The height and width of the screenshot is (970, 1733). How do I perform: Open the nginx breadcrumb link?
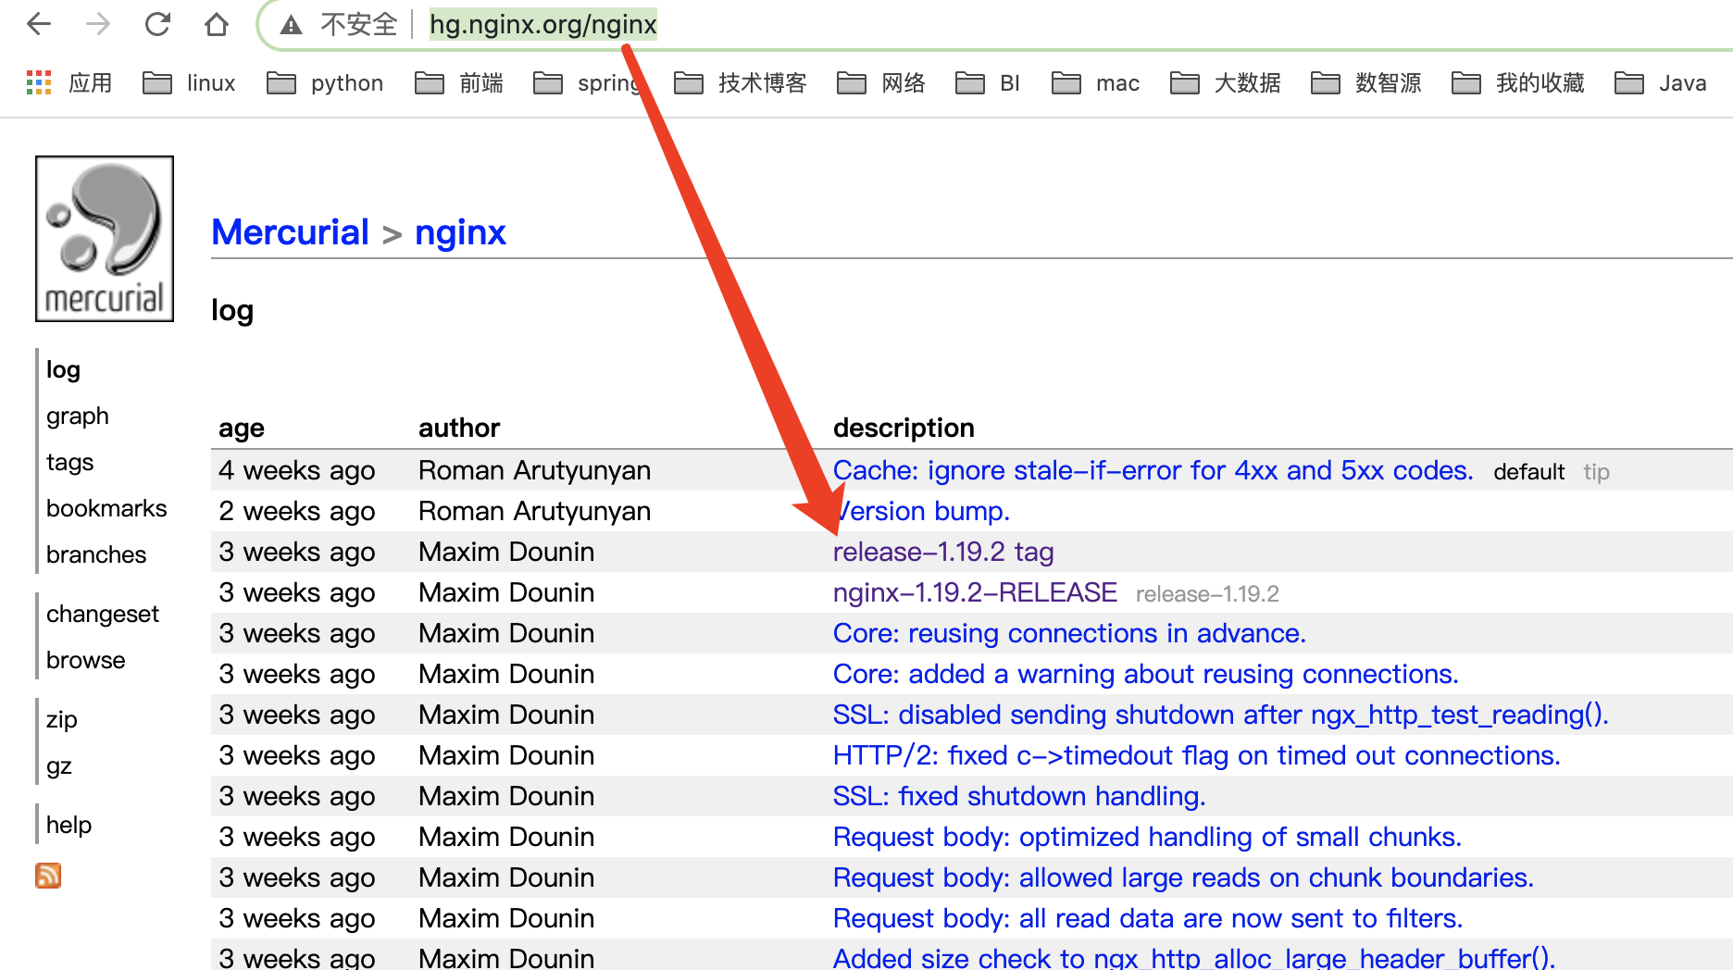[460, 232]
